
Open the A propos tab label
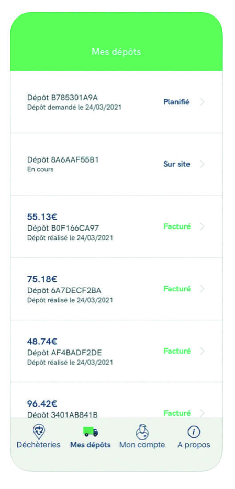(194, 445)
